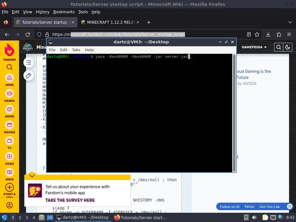This screenshot has width=296, height=222.
Task: Open the terminal window menu icon
Action: pos(50,42)
